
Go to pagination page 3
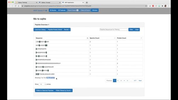tap(121, 81)
